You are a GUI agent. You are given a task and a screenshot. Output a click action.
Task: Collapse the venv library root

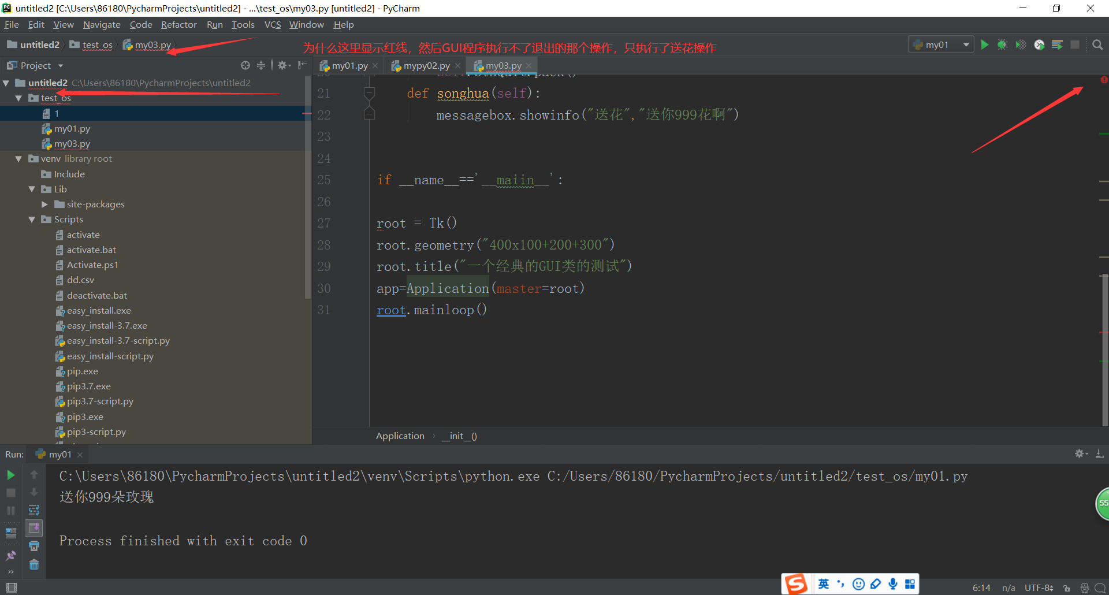pyautogui.click(x=19, y=159)
